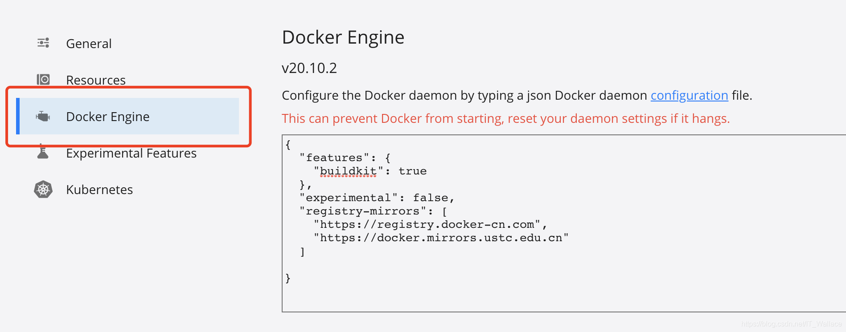Select the Docker Engine menu item
The height and width of the screenshot is (332, 846).
pos(127,116)
